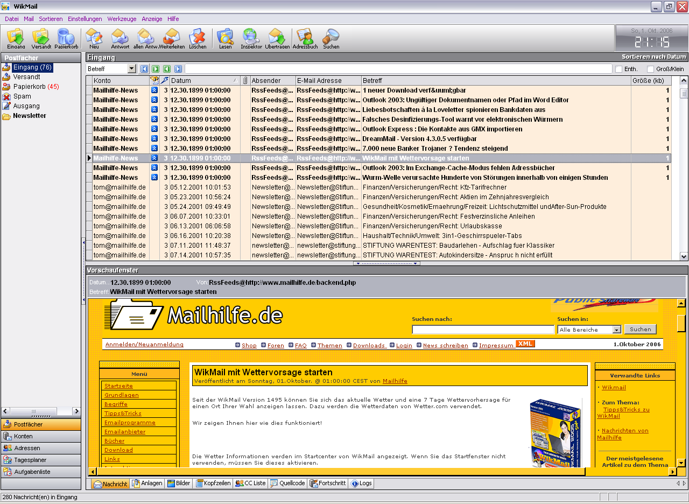Click the preview pane vertical scrollbar thumb
This screenshot has width=689, height=504.
pos(681,323)
